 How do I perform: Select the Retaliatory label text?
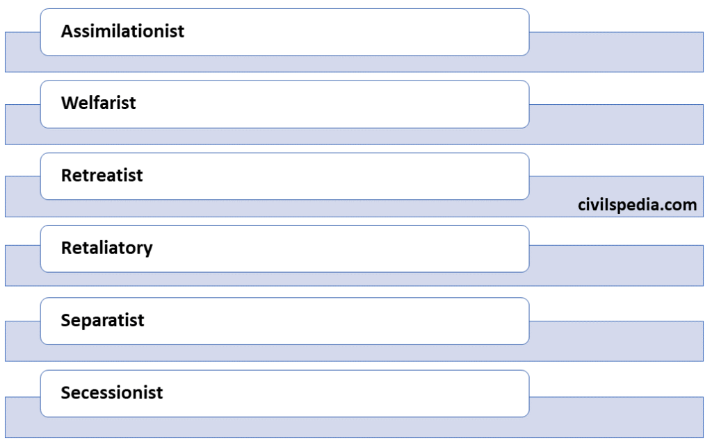click(x=106, y=248)
